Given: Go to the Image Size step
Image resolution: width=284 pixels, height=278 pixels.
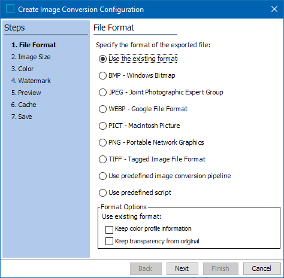Looking at the screenshot, I should coord(31,57).
